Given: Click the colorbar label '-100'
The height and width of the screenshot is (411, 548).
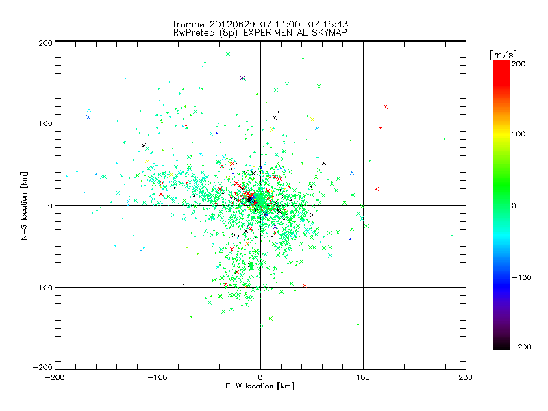Looking at the screenshot, I should (521, 277).
